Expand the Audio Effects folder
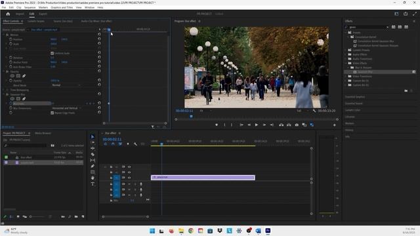The height and width of the screenshot is (236, 420). (x=346, y=54)
